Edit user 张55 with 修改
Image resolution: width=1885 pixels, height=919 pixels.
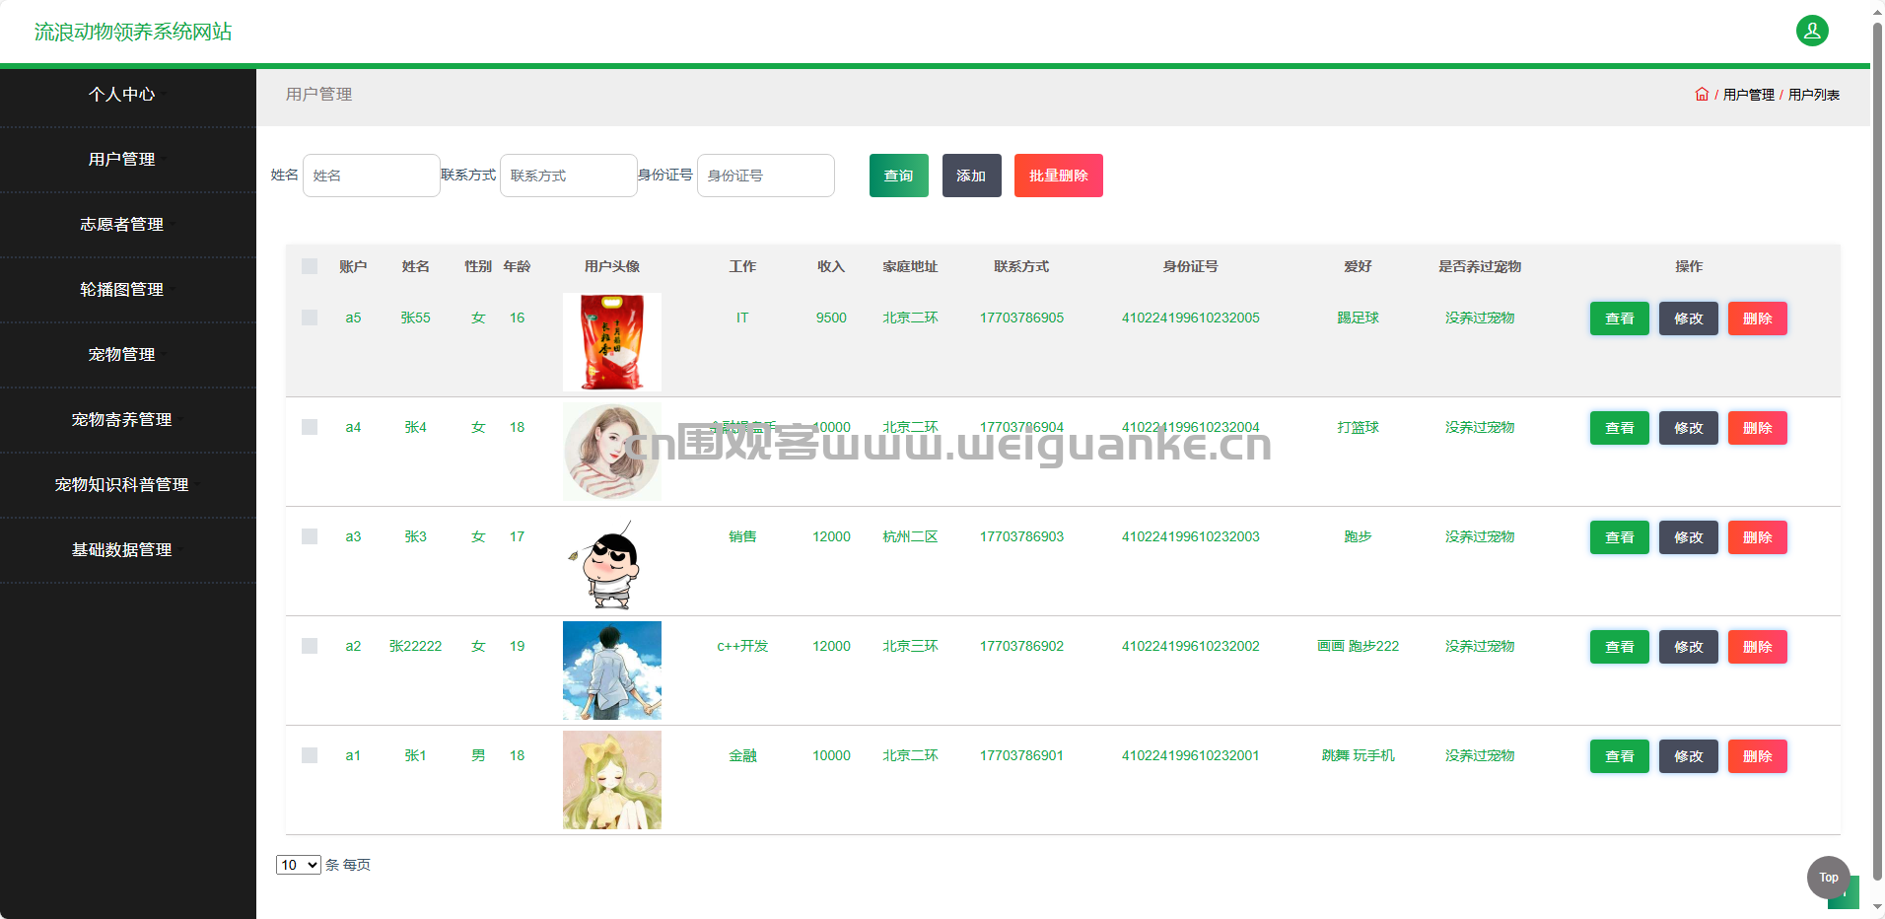[x=1689, y=318]
